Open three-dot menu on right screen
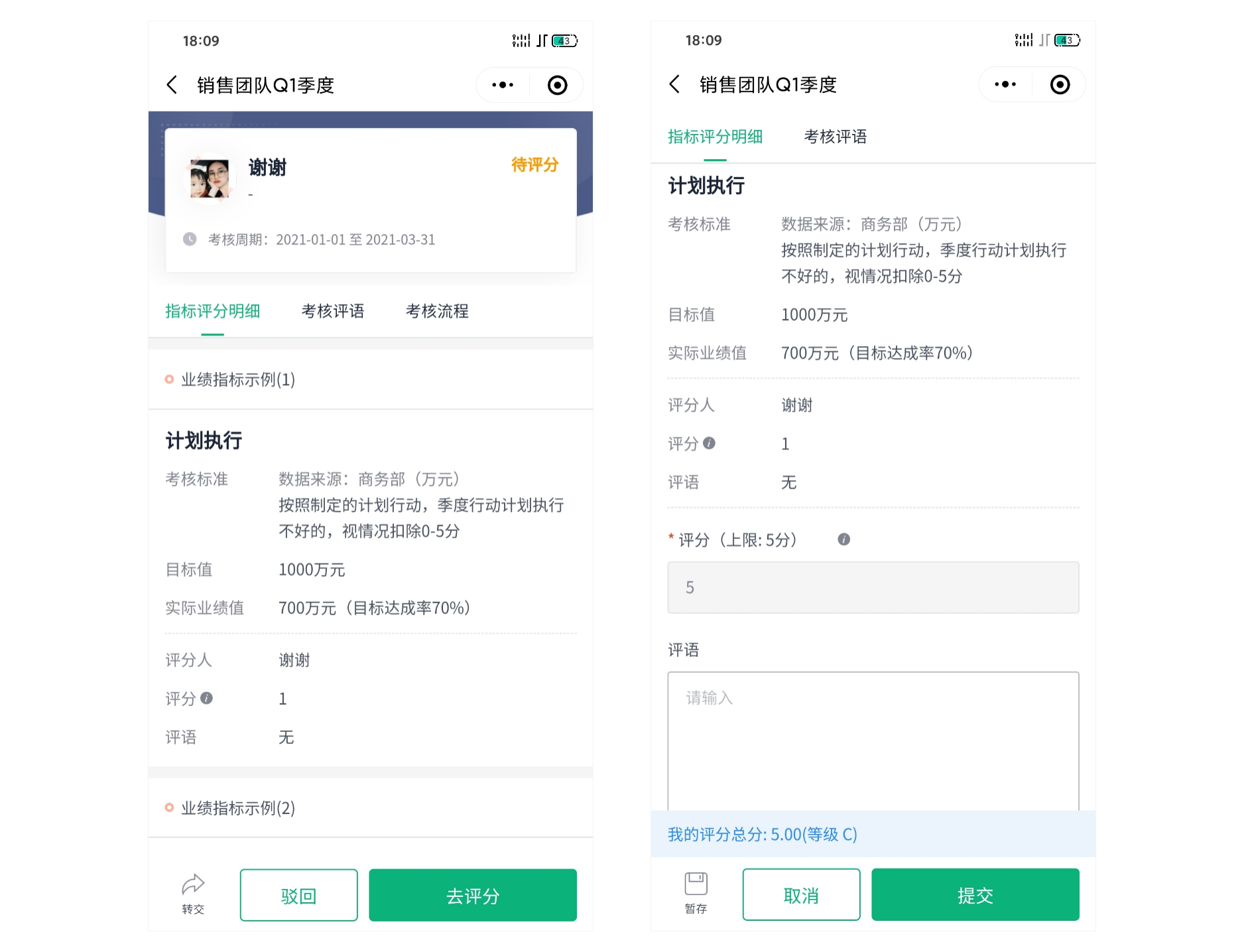This screenshot has width=1244, height=952. (1005, 84)
